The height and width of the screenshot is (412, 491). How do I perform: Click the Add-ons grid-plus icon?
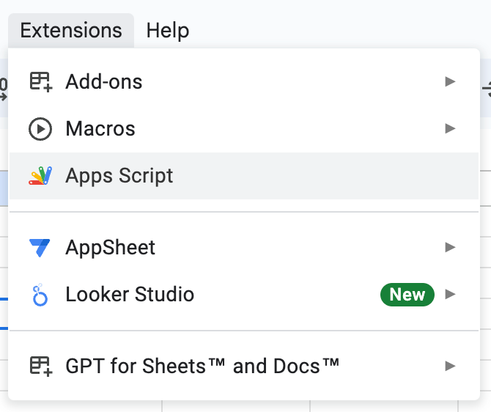[x=40, y=82]
